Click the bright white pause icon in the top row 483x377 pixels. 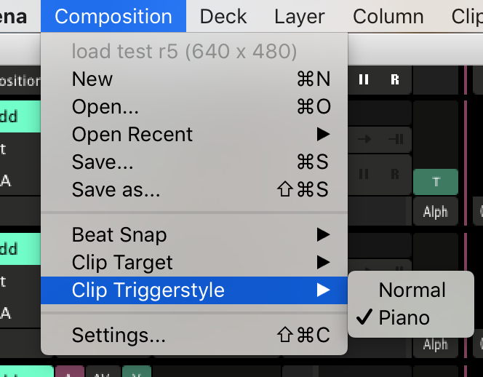coord(364,79)
